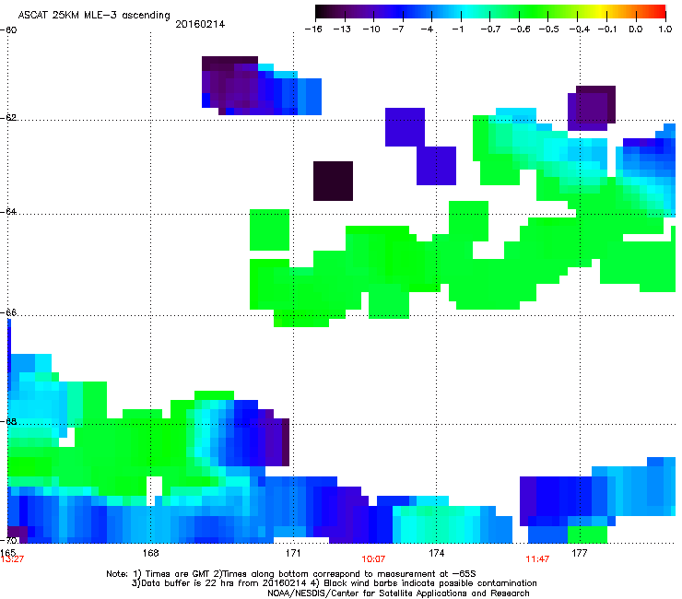
Task: Click the color scale label '1.0'
Action: click(x=665, y=29)
